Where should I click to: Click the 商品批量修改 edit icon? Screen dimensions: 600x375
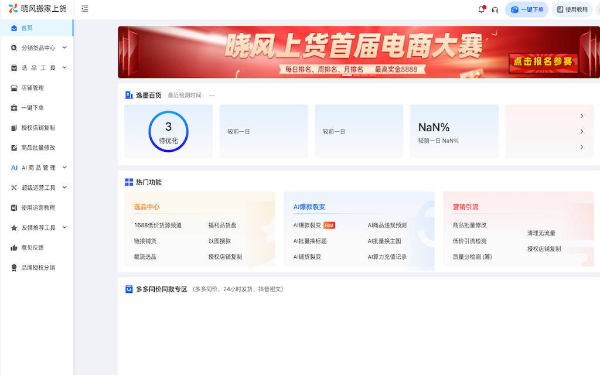coord(14,148)
